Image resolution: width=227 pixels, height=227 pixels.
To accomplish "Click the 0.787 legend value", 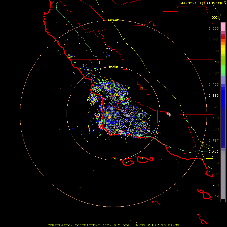I will coord(214,73).
